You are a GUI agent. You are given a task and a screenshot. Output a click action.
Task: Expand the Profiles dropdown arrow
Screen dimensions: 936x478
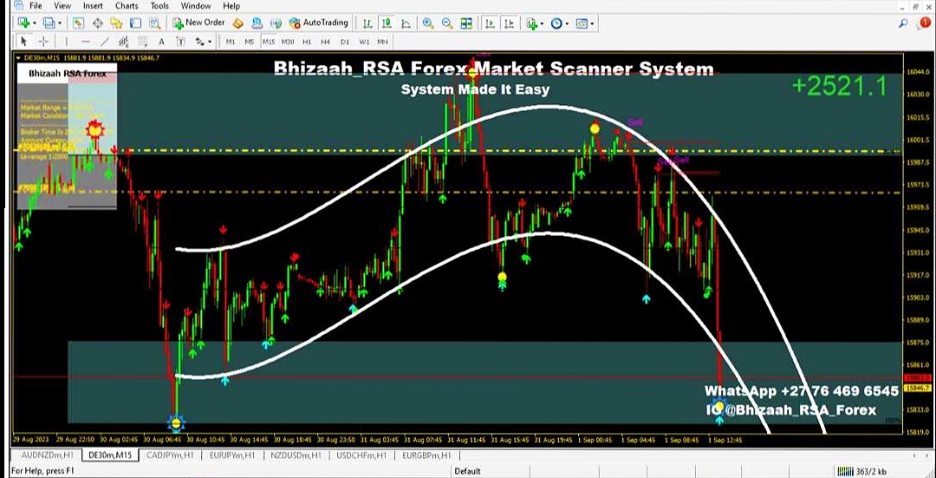(59, 24)
